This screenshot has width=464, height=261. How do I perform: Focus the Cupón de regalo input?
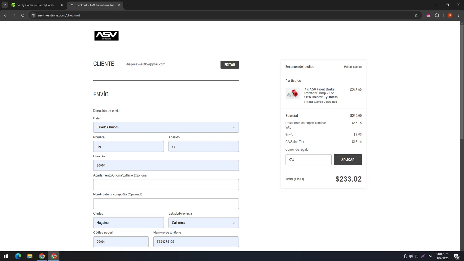pyautogui.click(x=308, y=160)
